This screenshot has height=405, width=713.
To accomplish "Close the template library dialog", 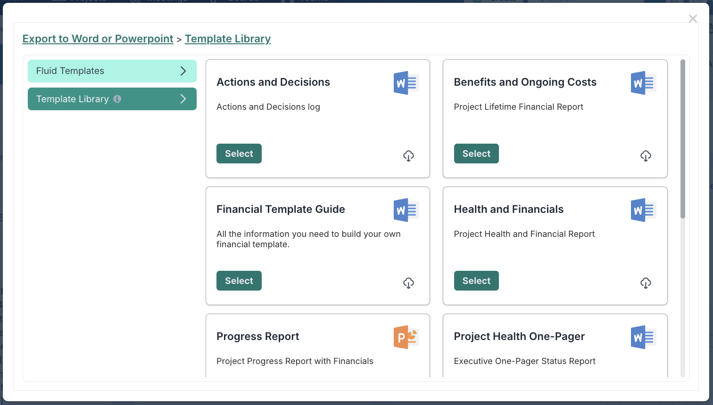I will click(x=693, y=18).
